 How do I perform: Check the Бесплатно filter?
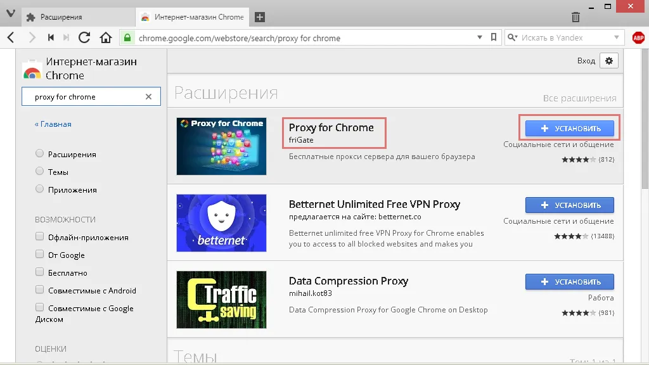[x=39, y=272]
